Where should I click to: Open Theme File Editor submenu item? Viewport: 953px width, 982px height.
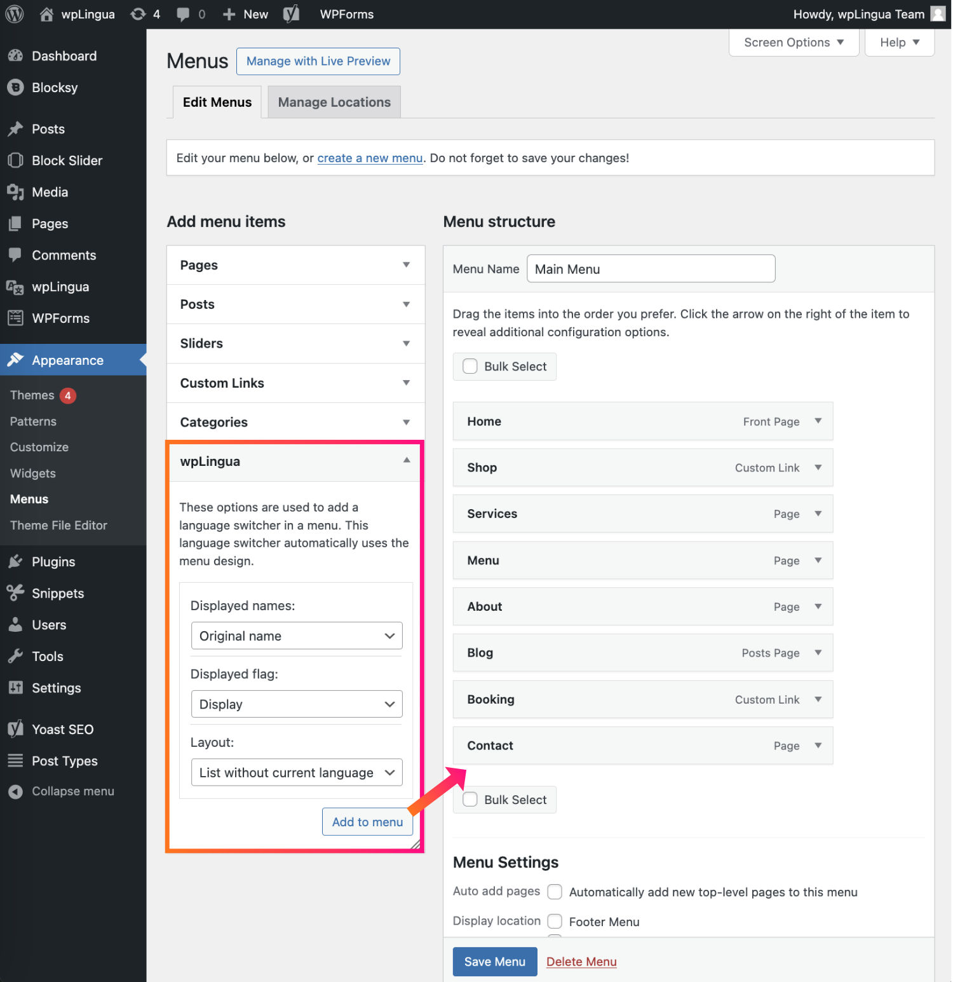click(58, 525)
